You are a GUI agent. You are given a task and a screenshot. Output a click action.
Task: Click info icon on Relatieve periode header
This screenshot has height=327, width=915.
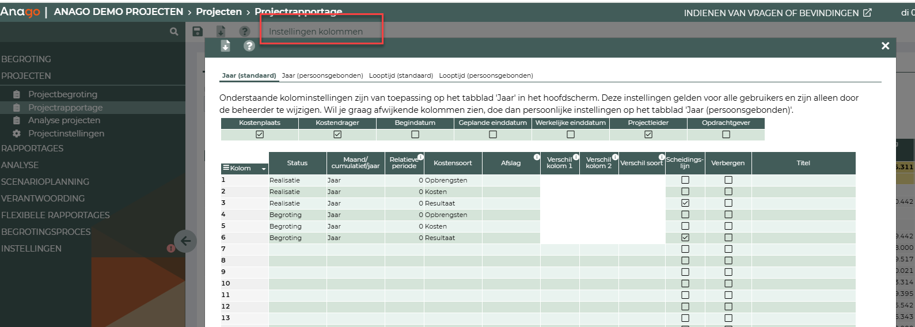tap(420, 157)
